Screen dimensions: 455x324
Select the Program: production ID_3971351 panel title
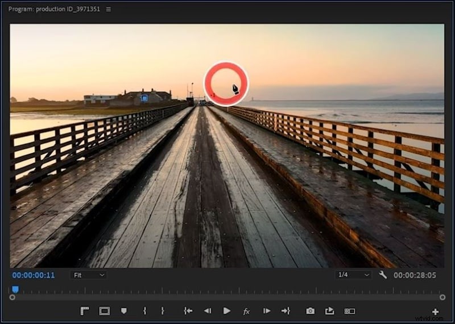(54, 9)
